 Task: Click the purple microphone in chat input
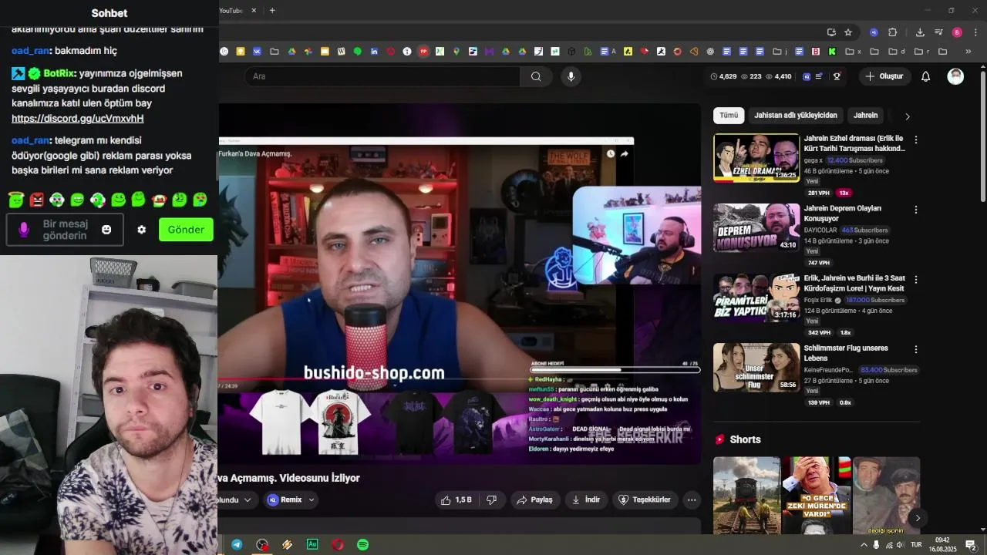tap(24, 230)
